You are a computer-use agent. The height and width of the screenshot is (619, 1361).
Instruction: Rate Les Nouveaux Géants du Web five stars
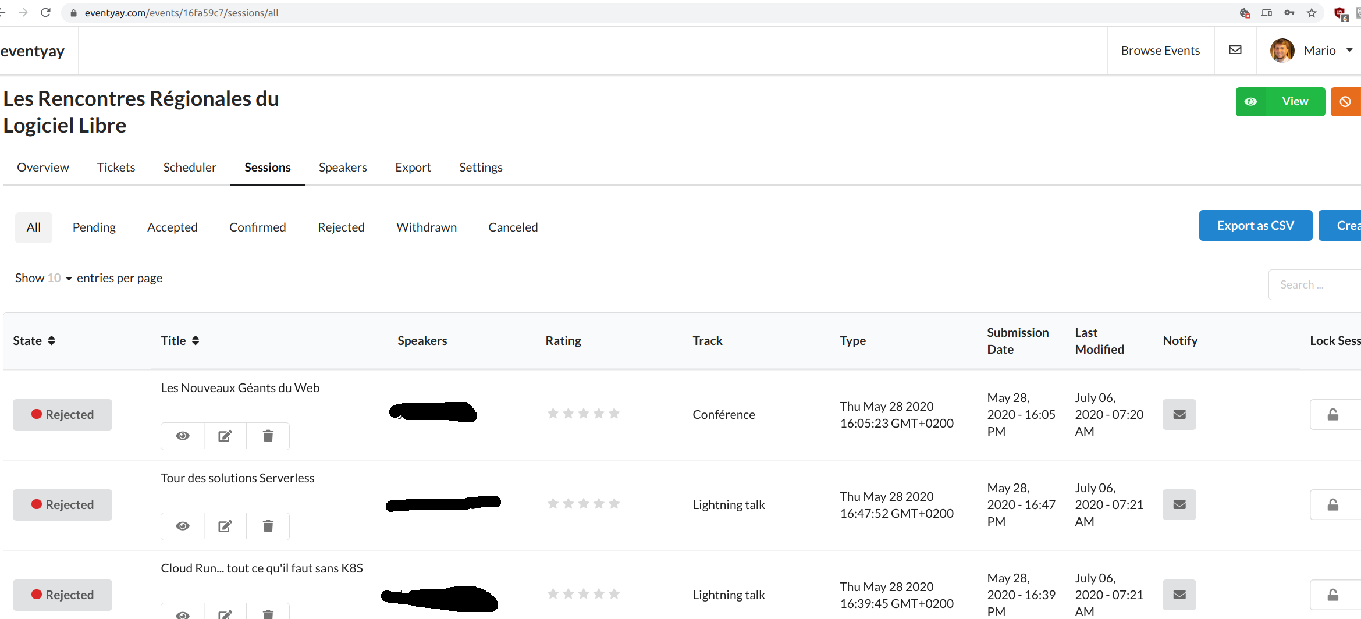pos(614,414)
